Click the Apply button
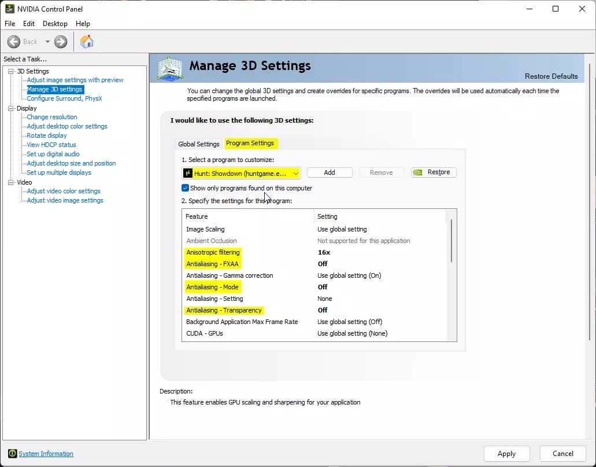596x467 pixels. click(506, 454)
